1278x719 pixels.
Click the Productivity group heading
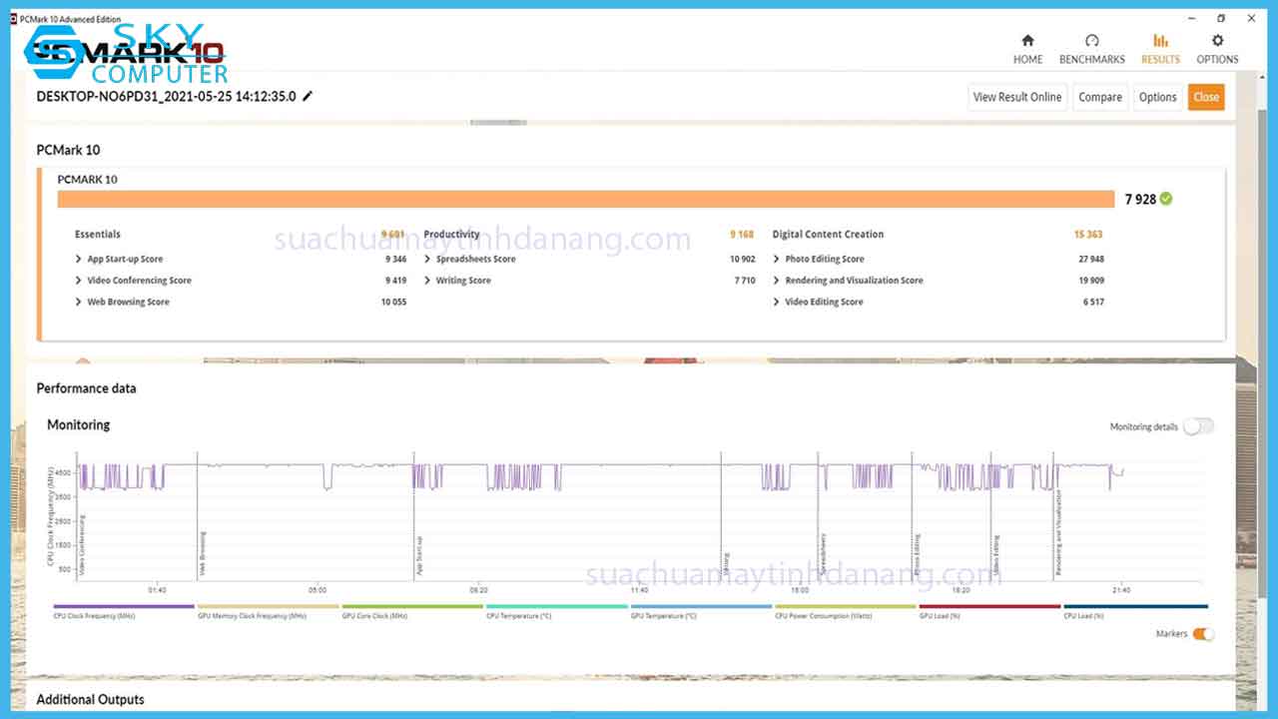[451, 234]
